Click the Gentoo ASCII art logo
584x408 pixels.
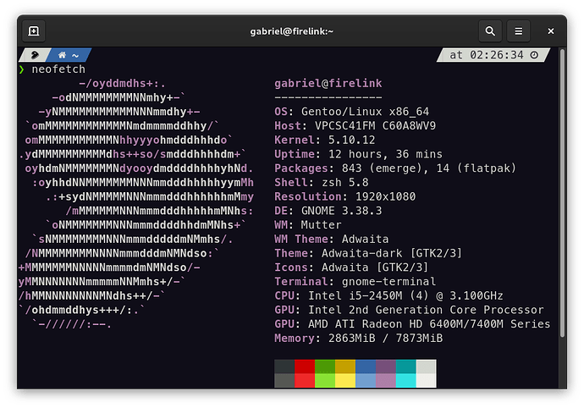(136, 204)
